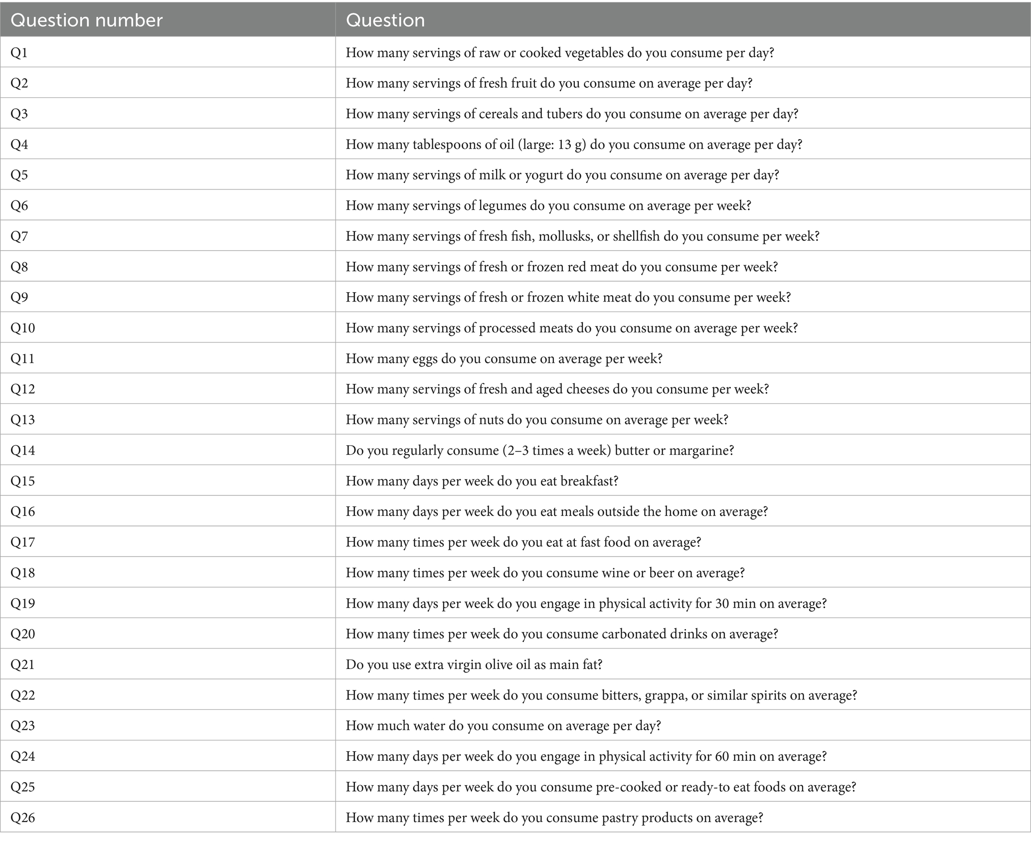Select the Q7 row number cell

[x=19, y=236]
